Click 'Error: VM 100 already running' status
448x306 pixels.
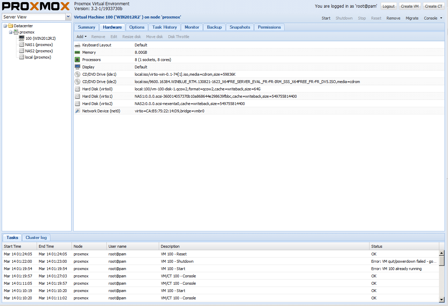point(396,269)
